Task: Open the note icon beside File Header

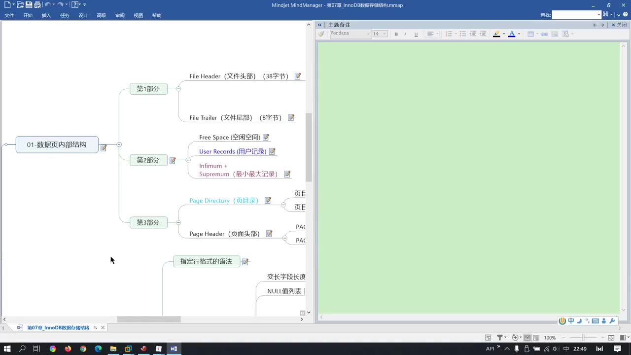Action: [x=298, y=76]
